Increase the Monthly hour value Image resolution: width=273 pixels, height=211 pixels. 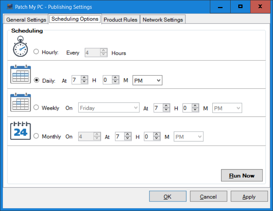click(x=128, y=134)
